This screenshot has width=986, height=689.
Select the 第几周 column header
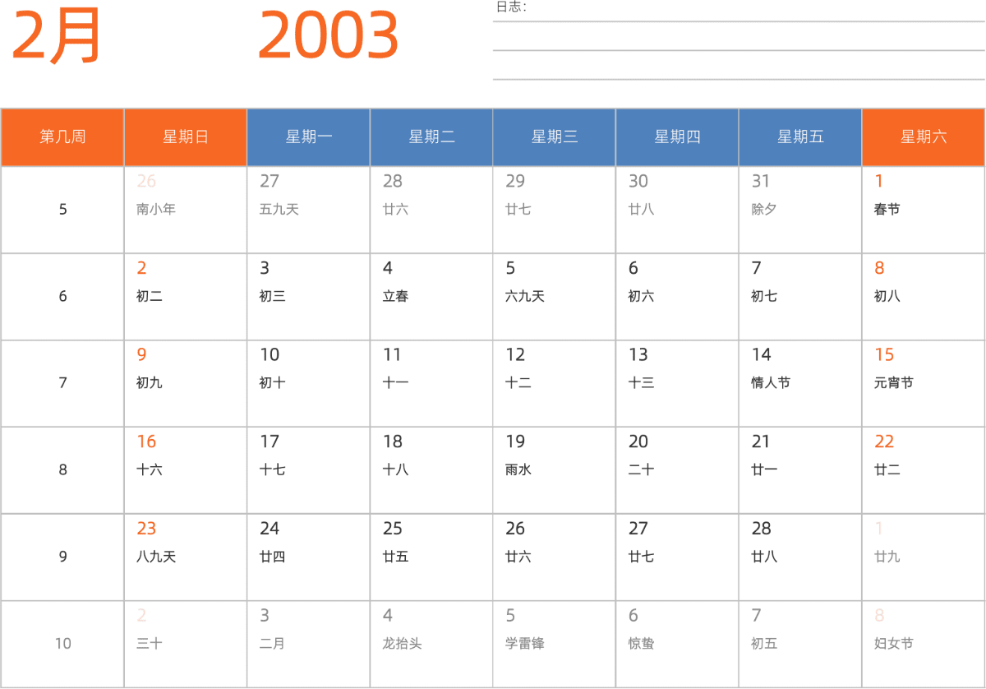62,137
